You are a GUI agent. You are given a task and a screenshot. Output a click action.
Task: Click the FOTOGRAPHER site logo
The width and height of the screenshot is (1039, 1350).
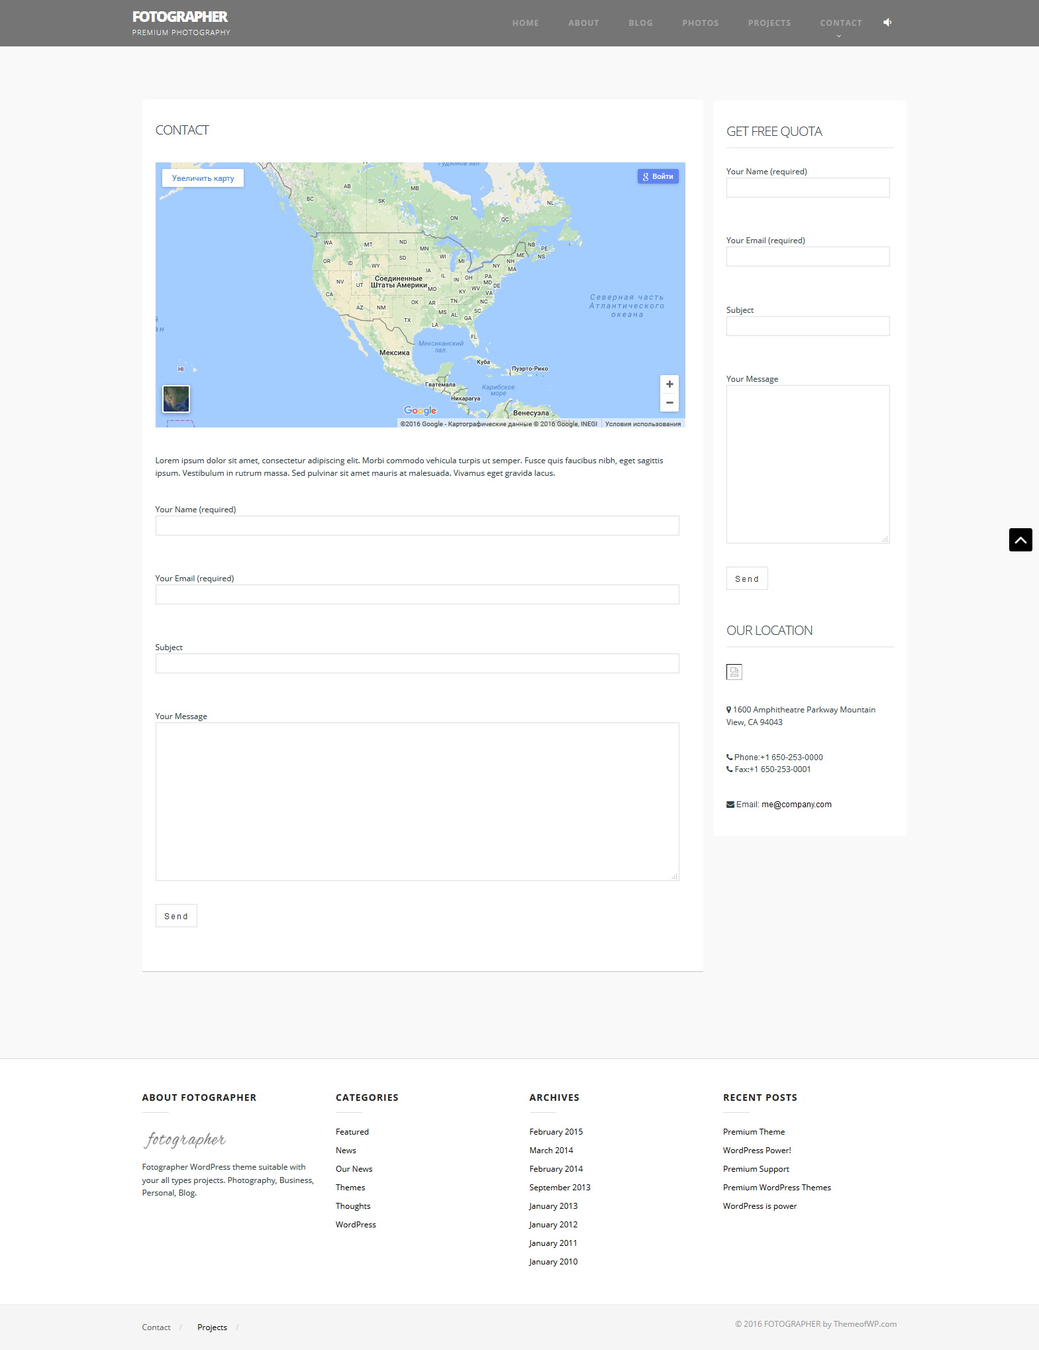tap(180, 17)
